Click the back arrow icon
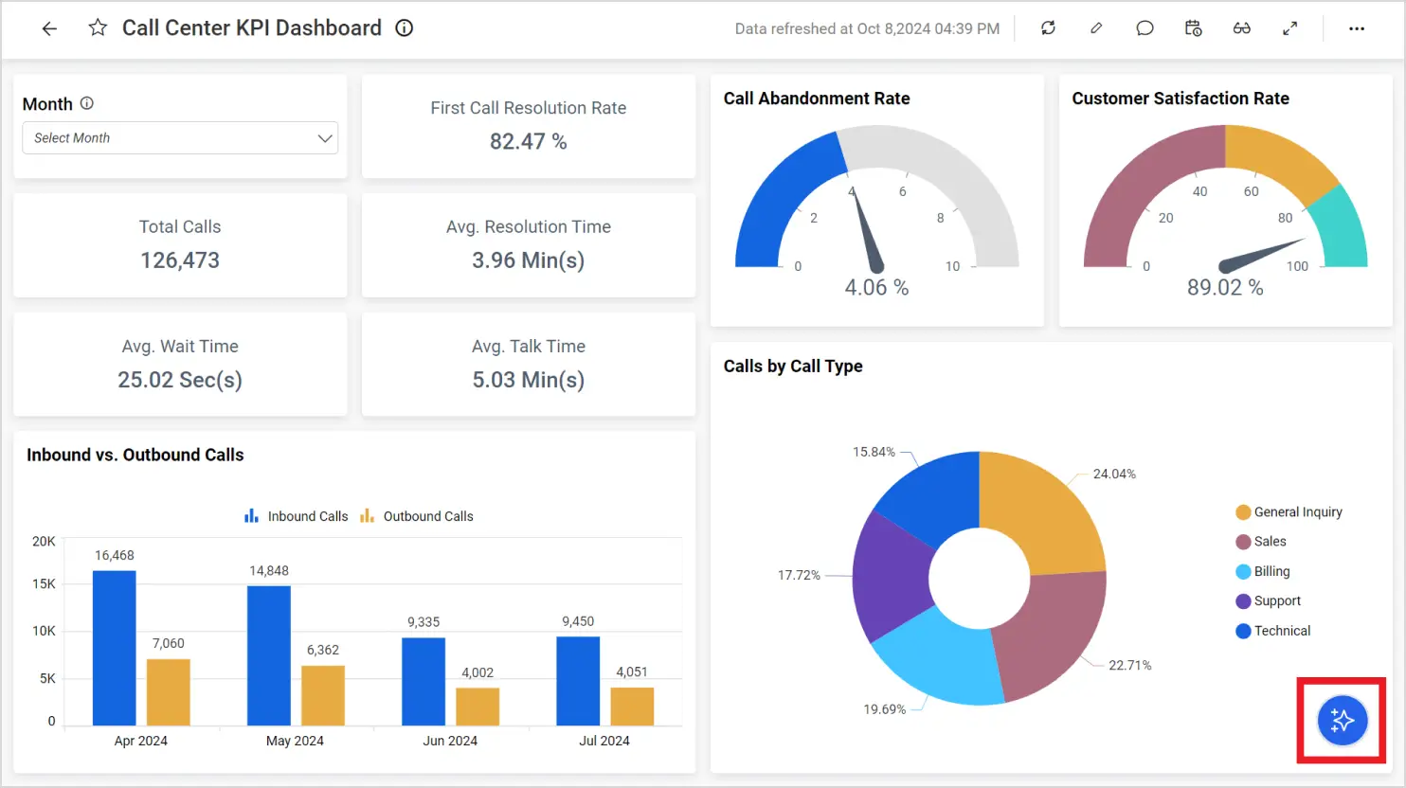This screenshot has height=788, width=1406. (49, 28)
